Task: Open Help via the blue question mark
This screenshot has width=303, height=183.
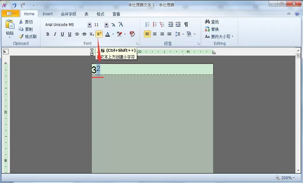Action: coord(297,14)
